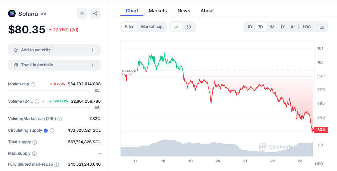Open Fully diluted market cap info icon

[57, 164]
